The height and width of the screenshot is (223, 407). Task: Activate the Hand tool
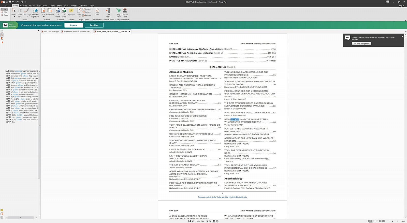pos(5,9)
